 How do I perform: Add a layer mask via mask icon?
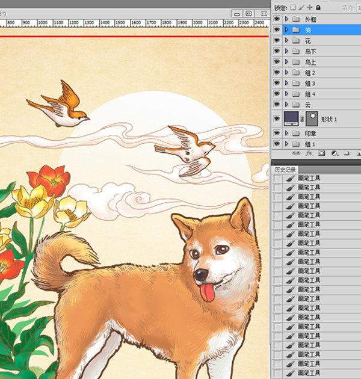coord(321,153)
